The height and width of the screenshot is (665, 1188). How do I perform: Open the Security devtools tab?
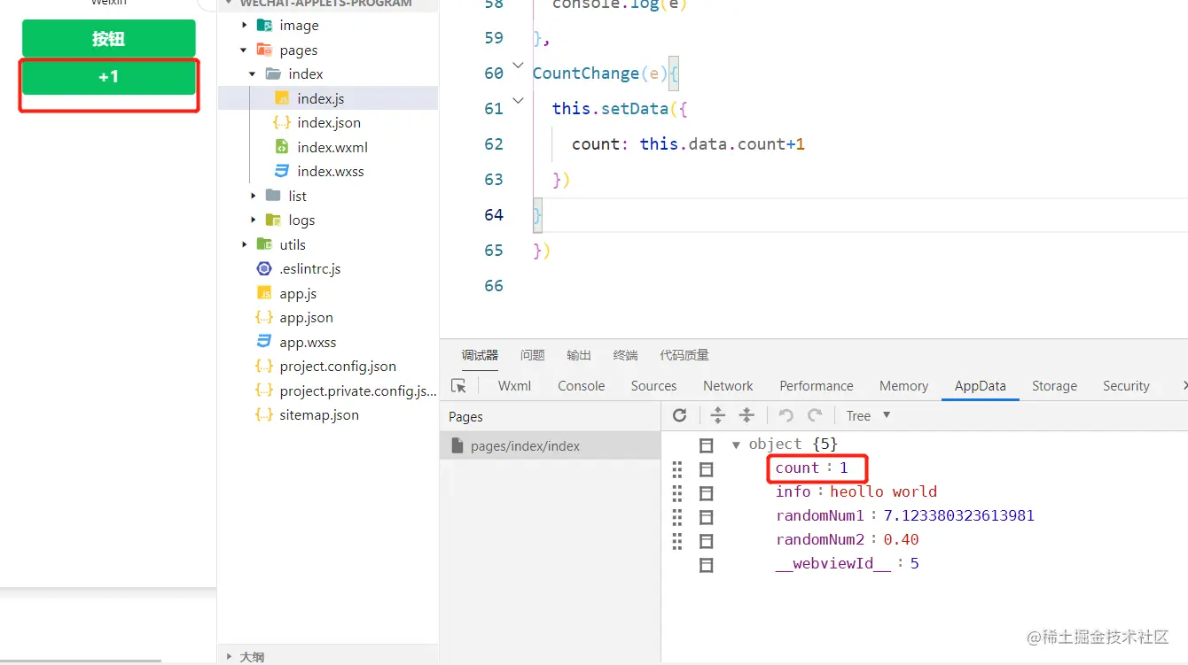pyautogui.click(x=1126, y=386)
